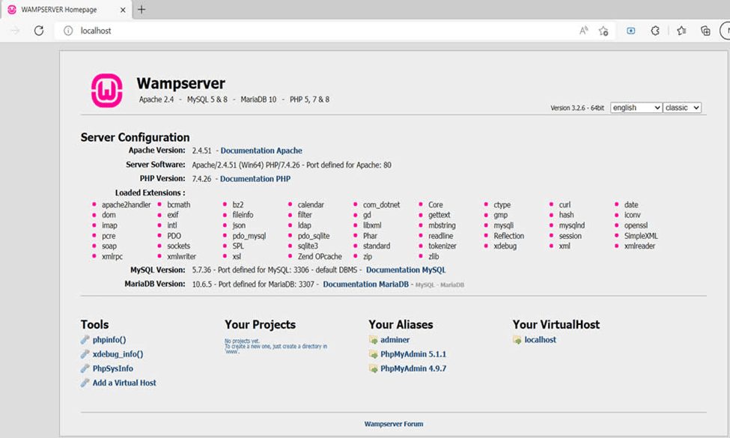Click the wrench icon beside PhpSysInfo
The image size is (730, 438).
(x=85, y=368)
